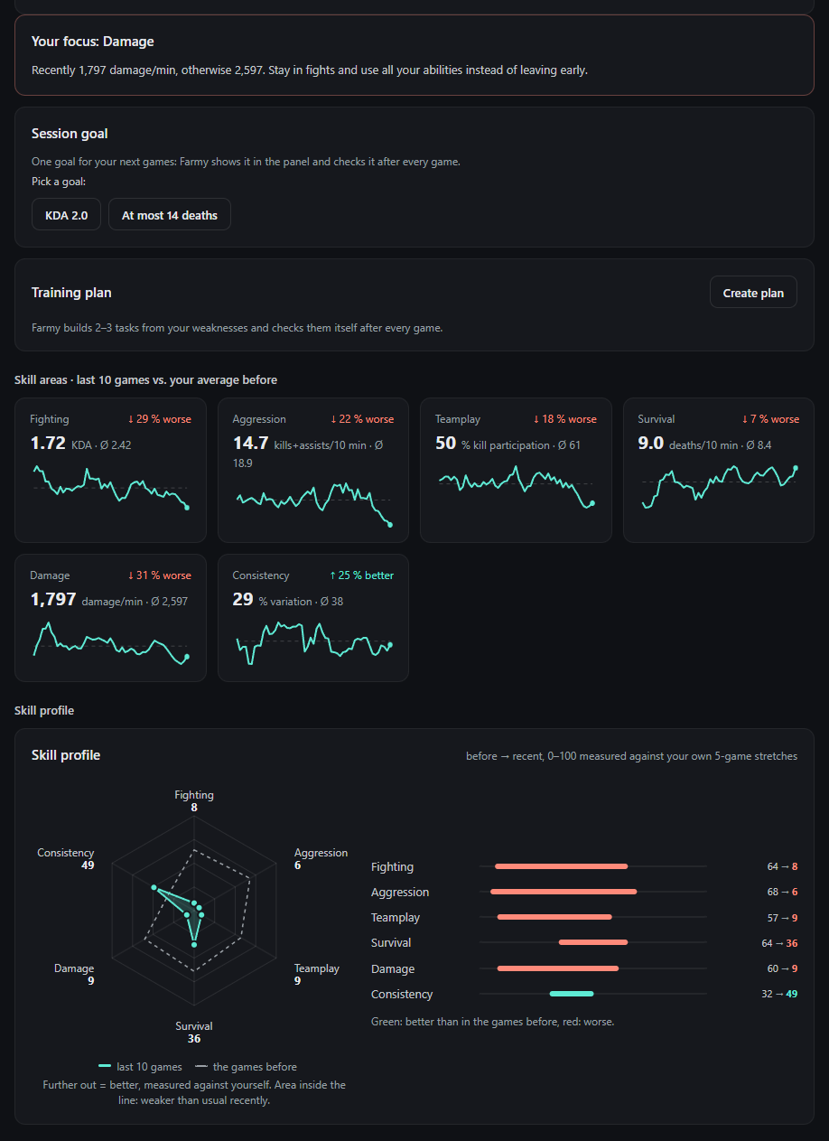Viewport: 829px width, 1141px height.
Task: Open the Survival skill card
Action: [x=719, y=470]
